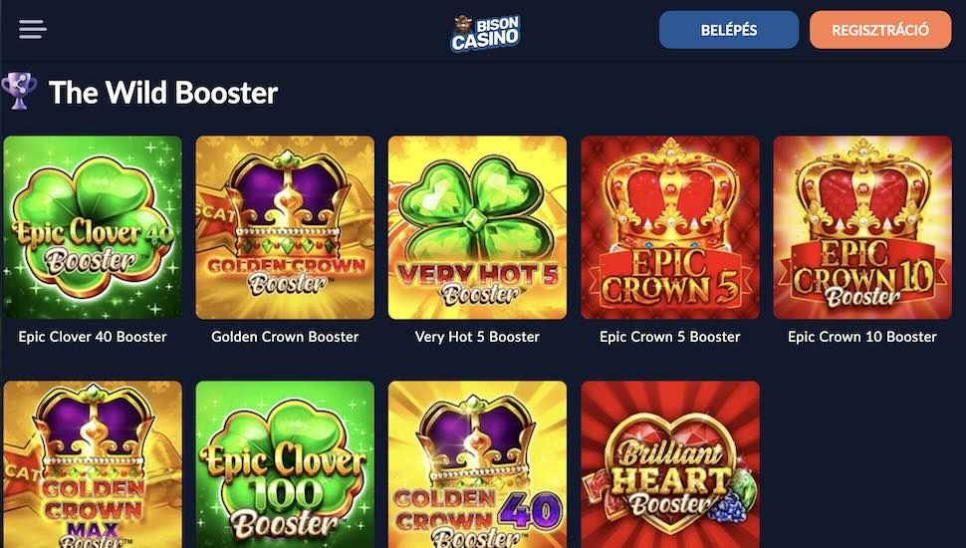Open the Golden Crown Booster game tile
The height and width of the screenshot is (548, 966).
click(285, 227)
